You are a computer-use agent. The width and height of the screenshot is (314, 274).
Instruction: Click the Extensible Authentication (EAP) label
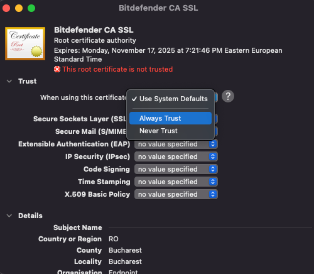click(74, 144)
